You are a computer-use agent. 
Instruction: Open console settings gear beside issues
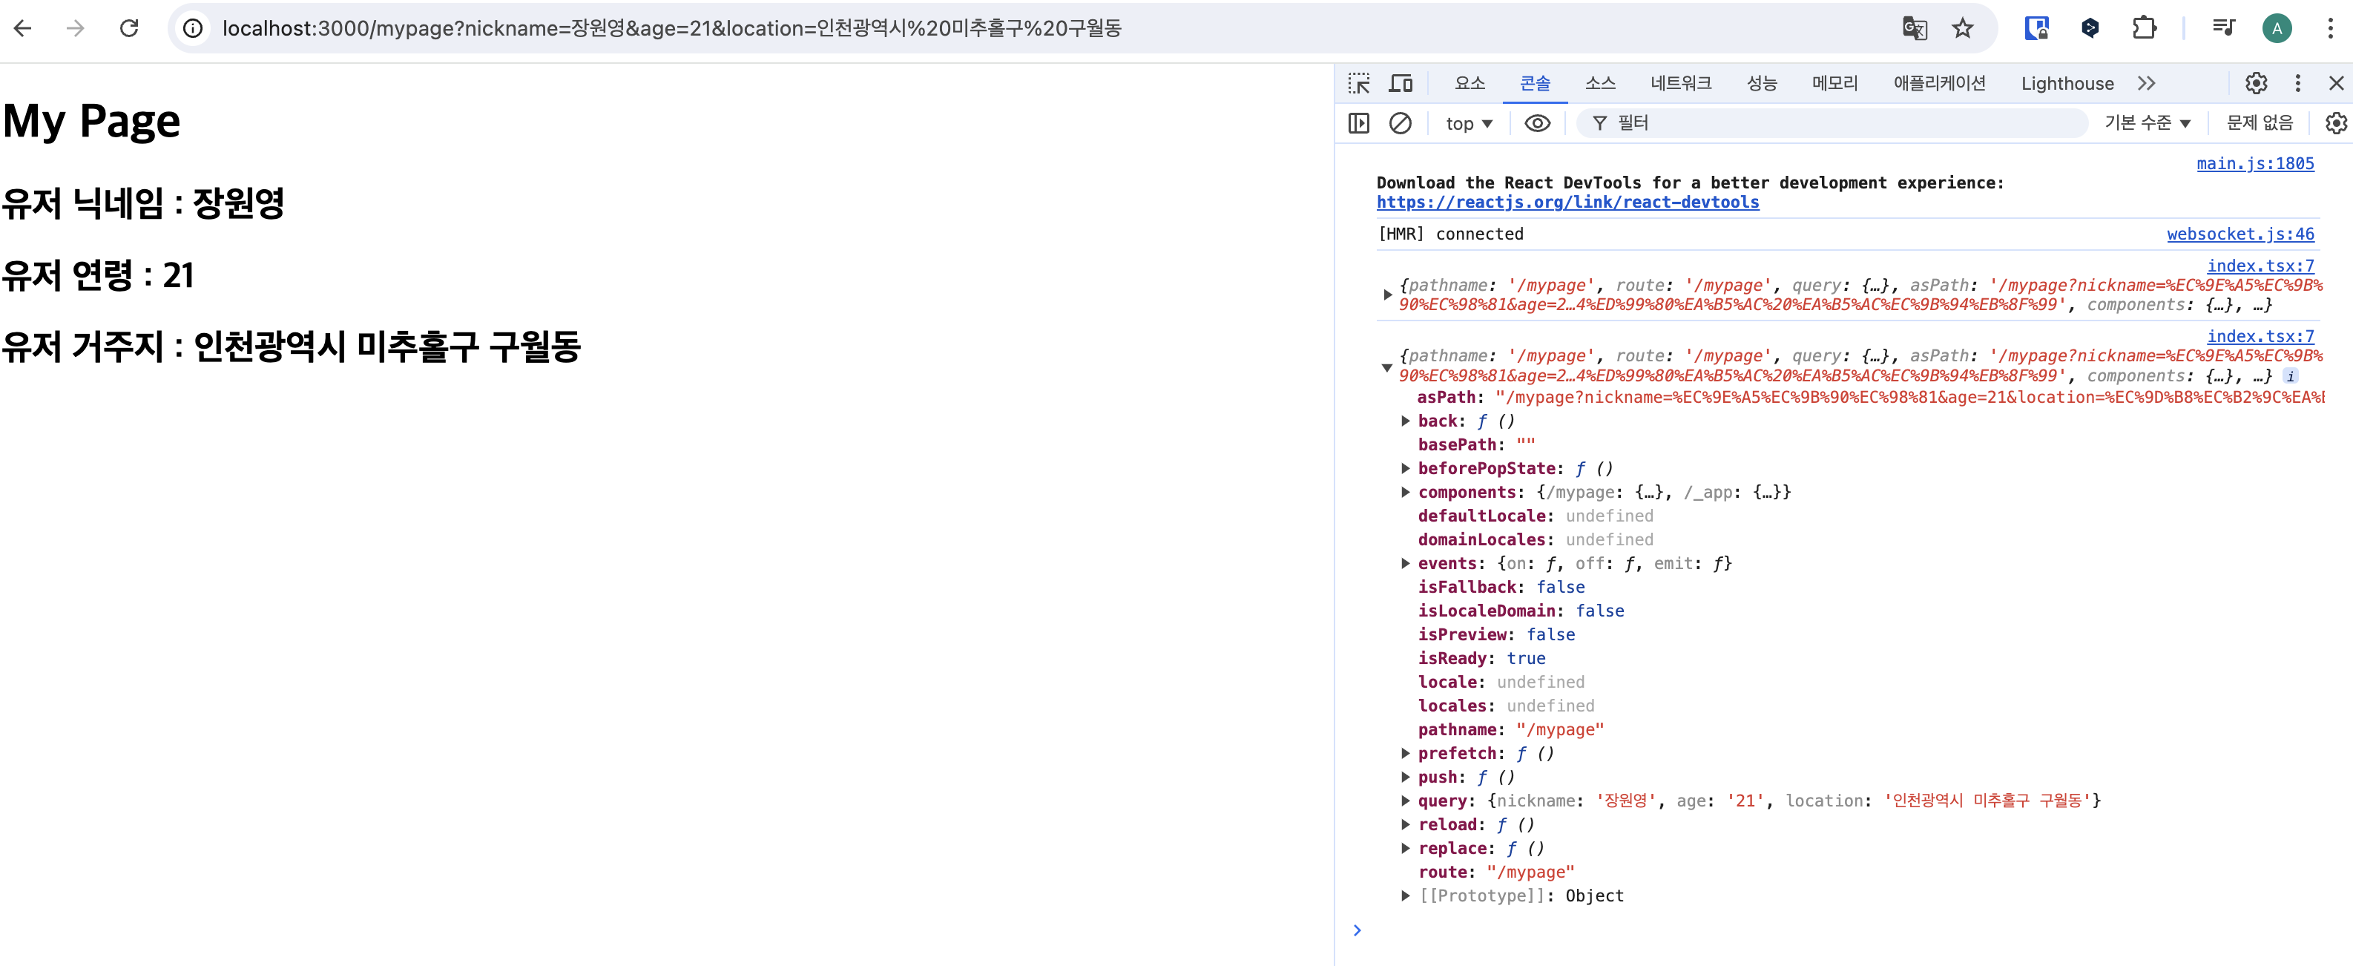click(x=2334, y=122)
